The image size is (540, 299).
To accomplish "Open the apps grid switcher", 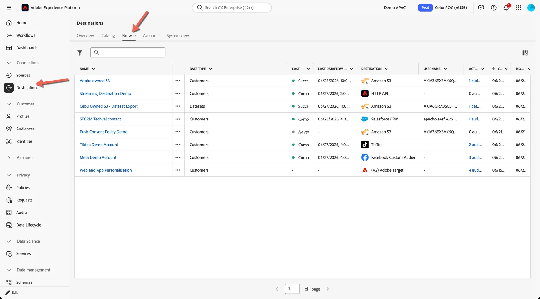I will pyautogui.click(x=518, y=7).
